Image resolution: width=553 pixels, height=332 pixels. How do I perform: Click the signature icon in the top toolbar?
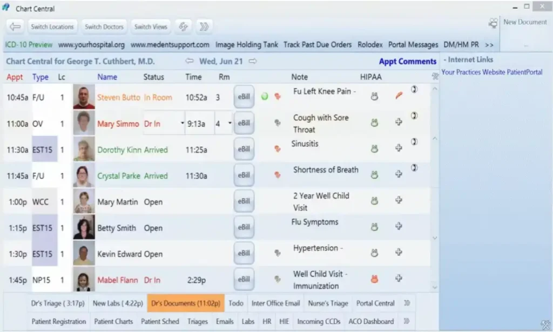coord(183,26)
